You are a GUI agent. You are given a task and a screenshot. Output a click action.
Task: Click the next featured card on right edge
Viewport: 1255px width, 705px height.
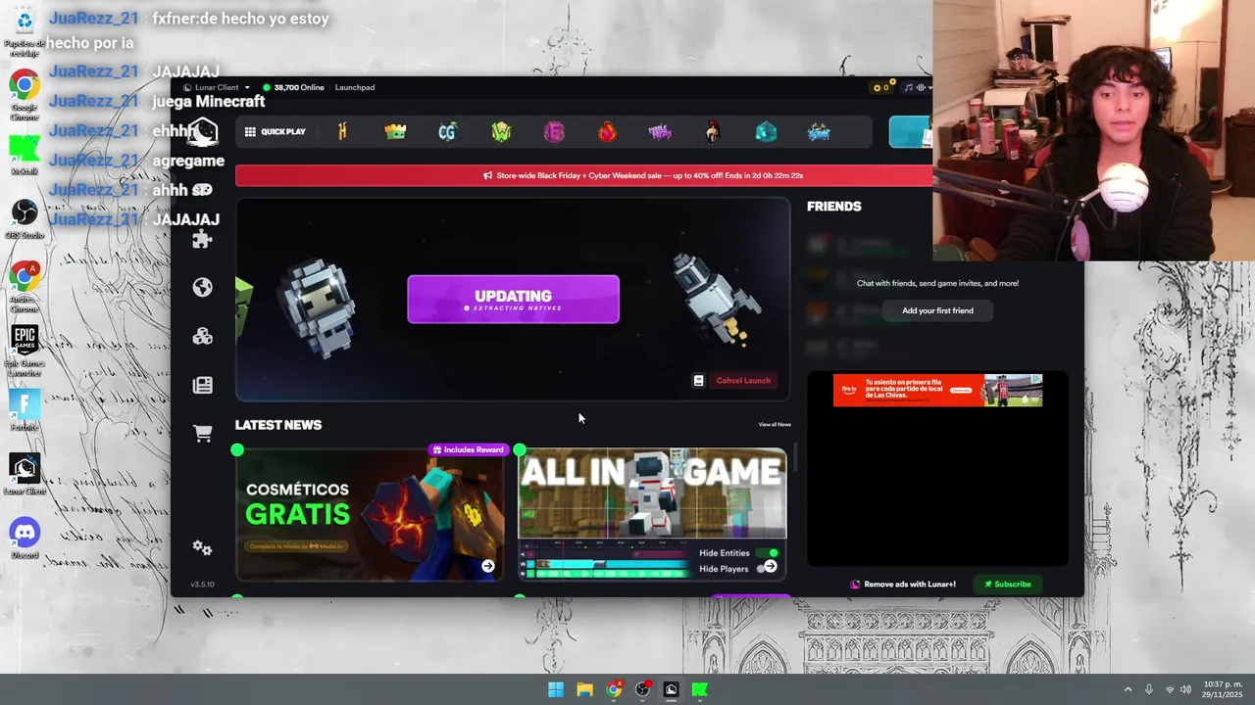point(910,132)
